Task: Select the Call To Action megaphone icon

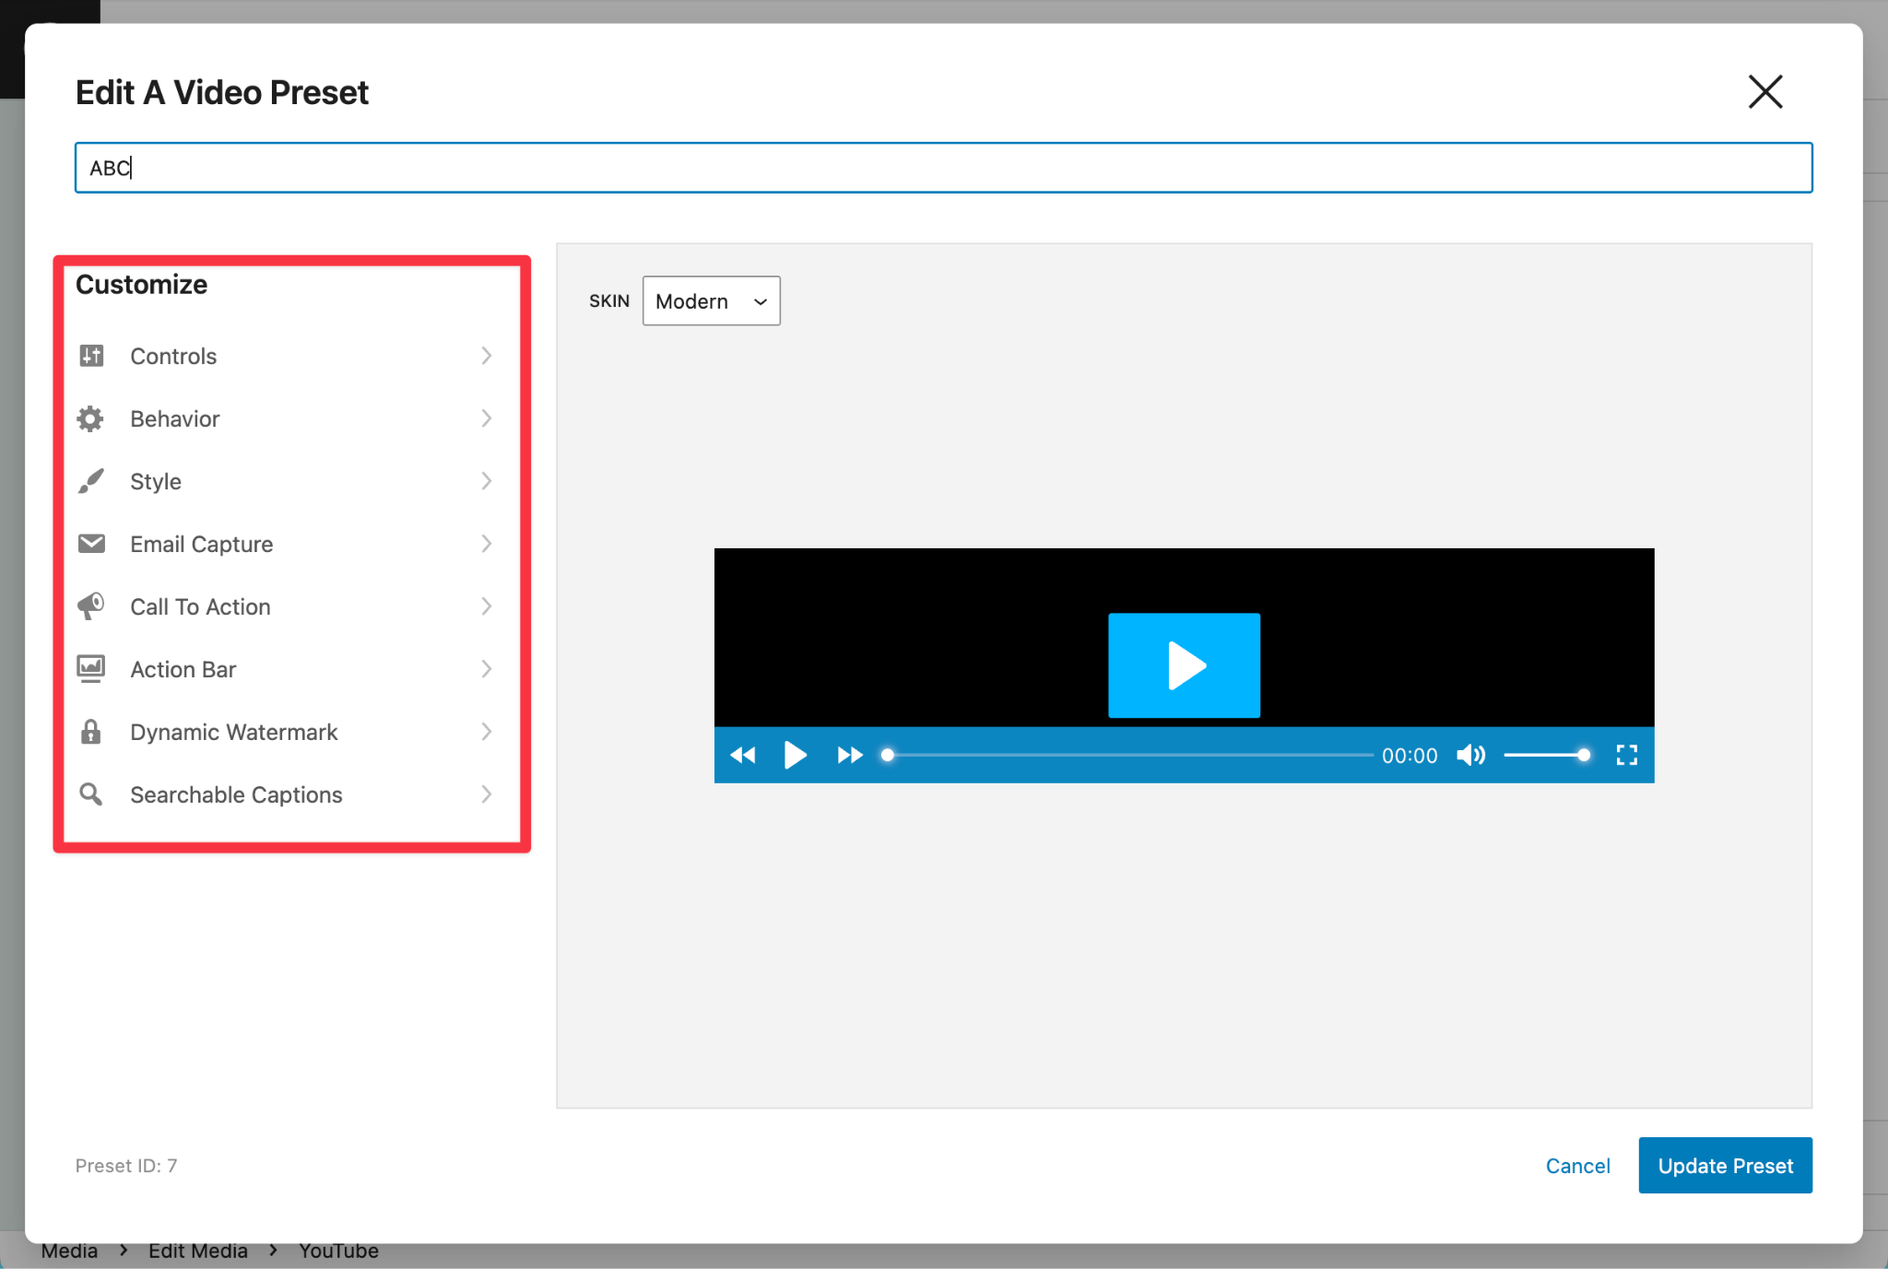Action: click(90, 606)
